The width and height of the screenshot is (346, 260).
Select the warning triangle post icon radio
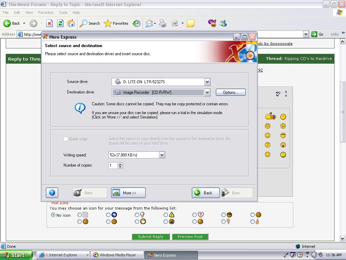pyautogui.click(x=166, y=215)
